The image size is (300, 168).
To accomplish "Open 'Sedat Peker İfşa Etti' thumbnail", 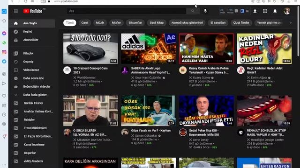I will pyautogui.click(x=206, y=111).
